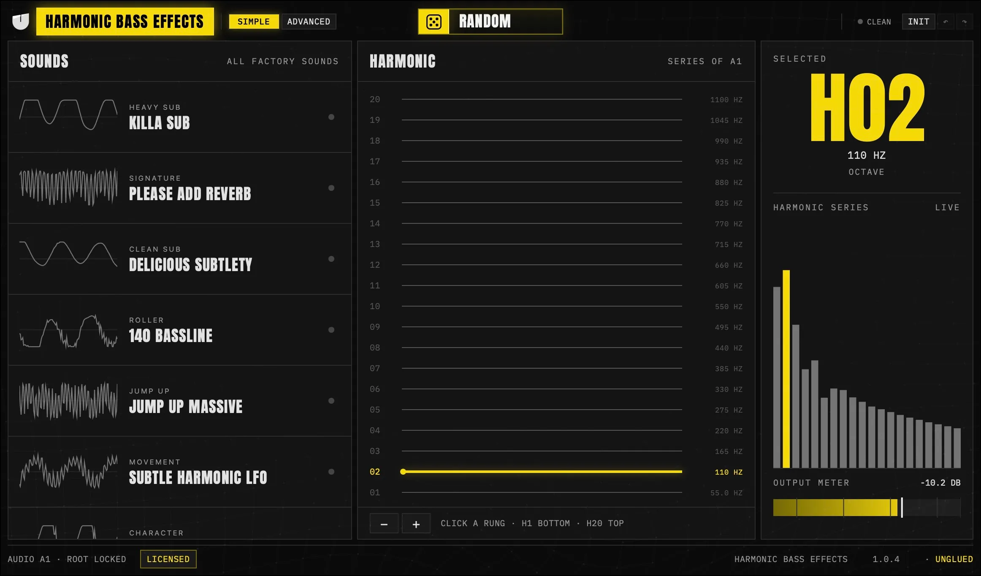The height and width of the screenshot is (576, 981).
Task: Select harmonic rung 08 at 440 Hz
Action: coord(556,348)
